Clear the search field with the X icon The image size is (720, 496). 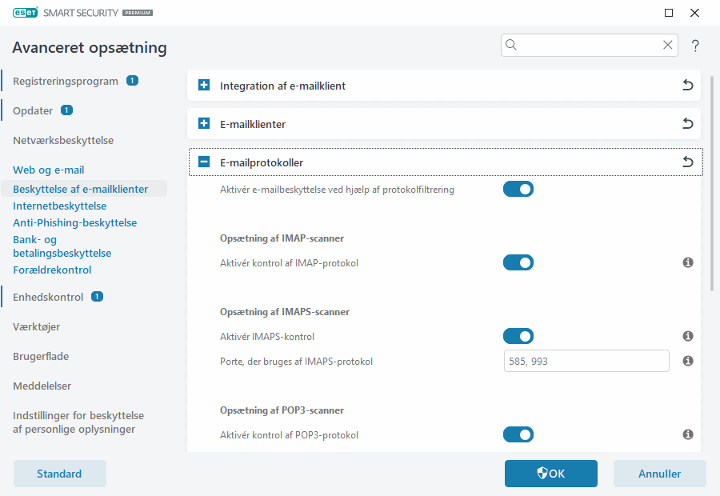click(667, 45)
